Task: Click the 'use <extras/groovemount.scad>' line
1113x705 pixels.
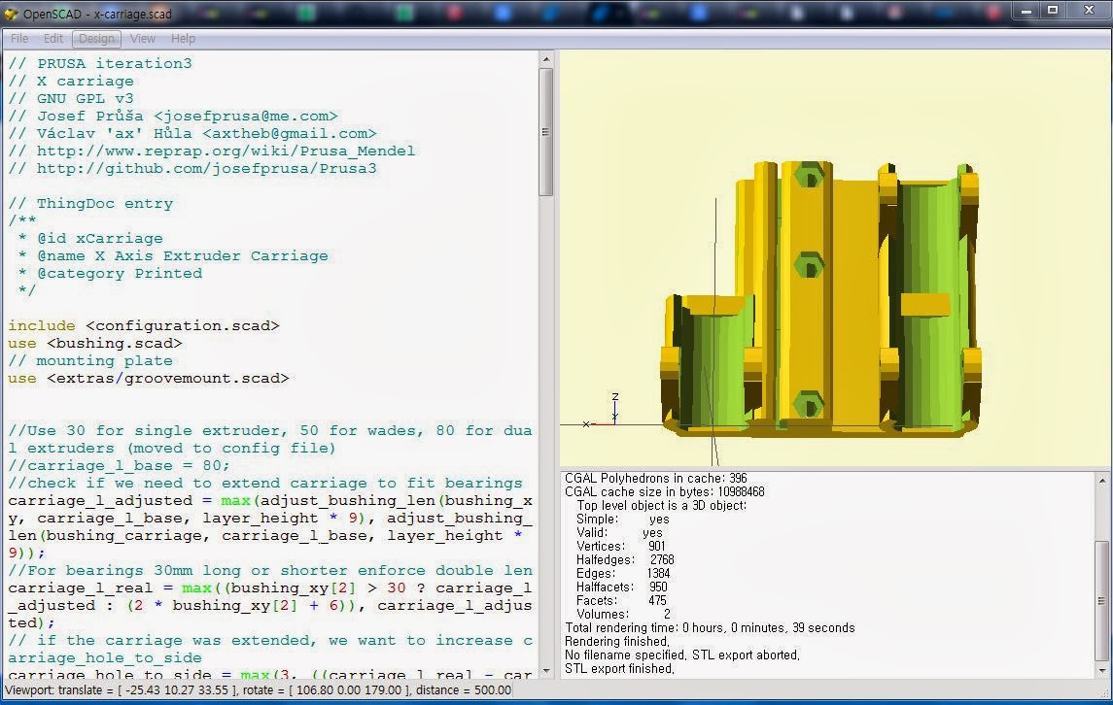Action: [149, 378]
